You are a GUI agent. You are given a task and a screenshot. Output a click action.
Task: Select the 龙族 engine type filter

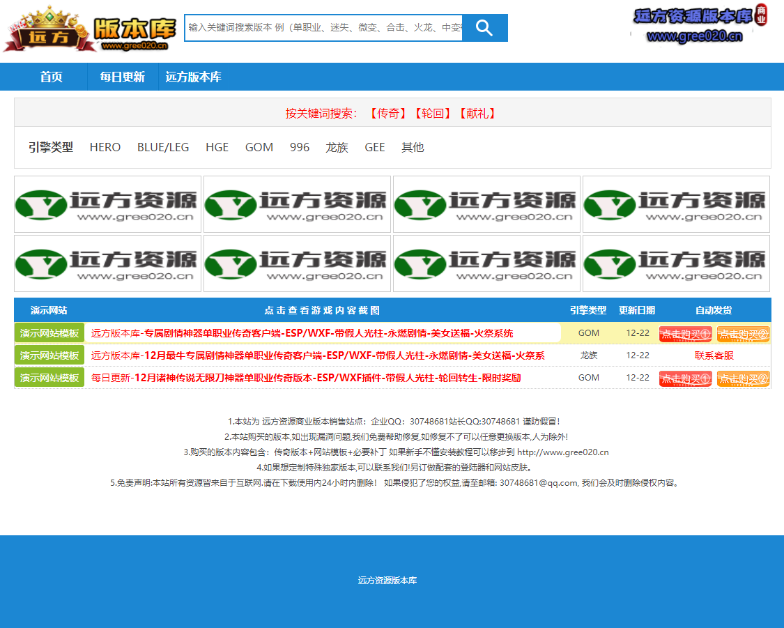click(337, 148)
